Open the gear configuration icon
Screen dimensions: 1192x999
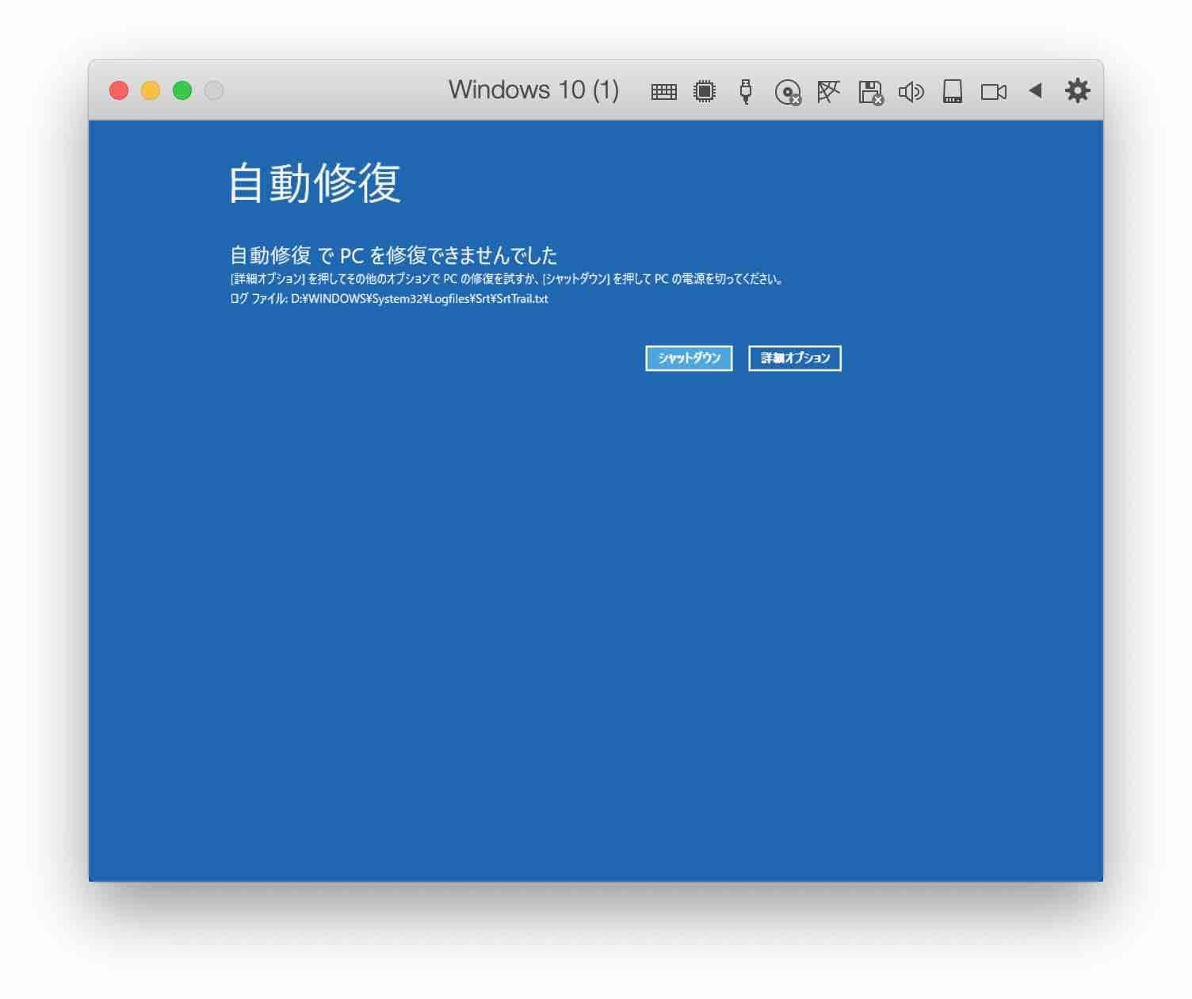pyautogui.click(x=1077, y=90)
